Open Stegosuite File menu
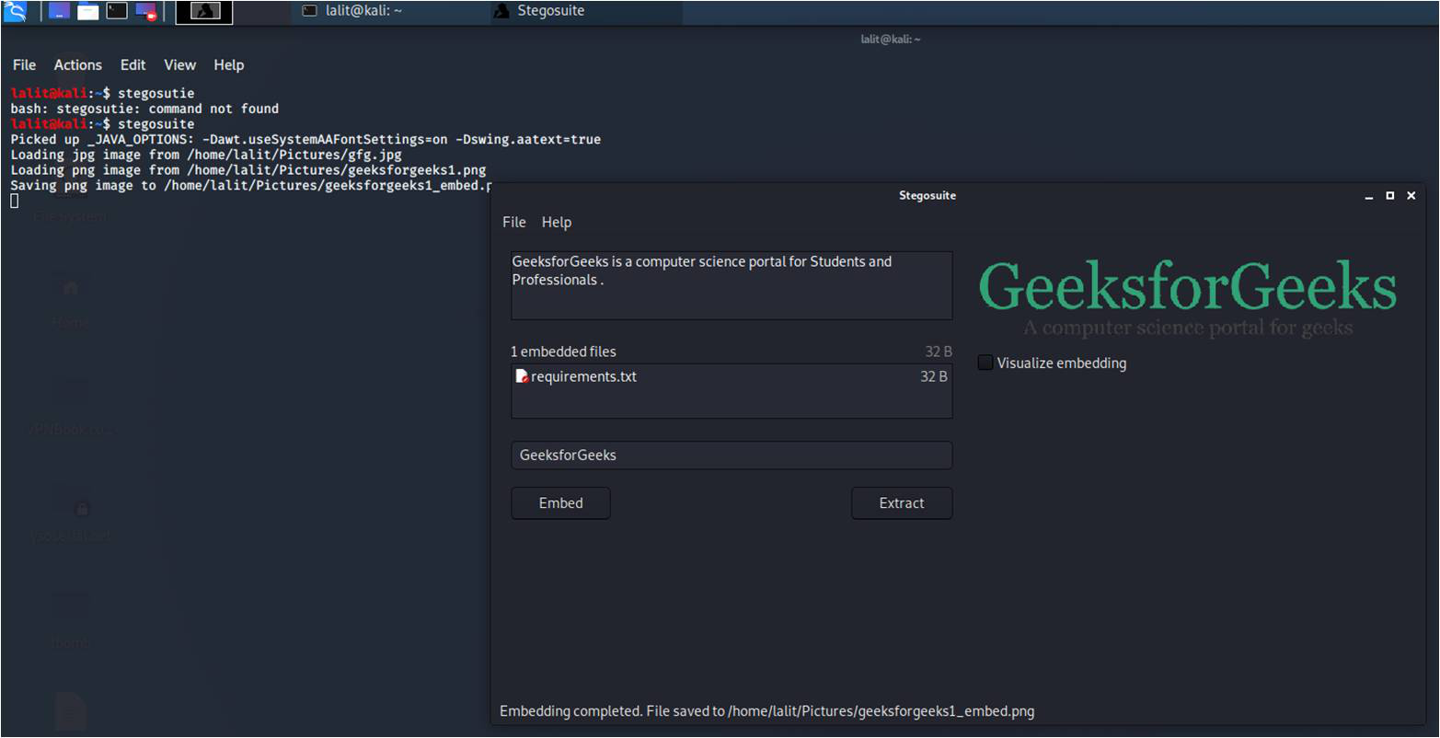This screenshot has height=738, width=1440. 514,222
